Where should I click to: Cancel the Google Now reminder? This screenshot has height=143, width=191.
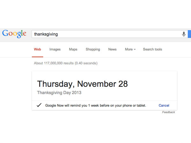point(164,106)
